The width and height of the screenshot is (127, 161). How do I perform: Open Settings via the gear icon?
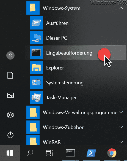pos(10,115)
